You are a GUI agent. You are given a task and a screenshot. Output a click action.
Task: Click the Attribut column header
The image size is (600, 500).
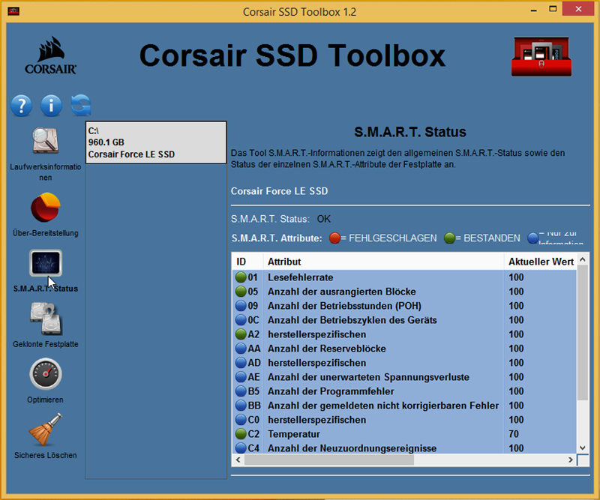383,262
